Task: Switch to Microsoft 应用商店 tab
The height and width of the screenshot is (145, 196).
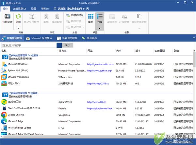Action: pyautogui.click(x=39, y=38)
